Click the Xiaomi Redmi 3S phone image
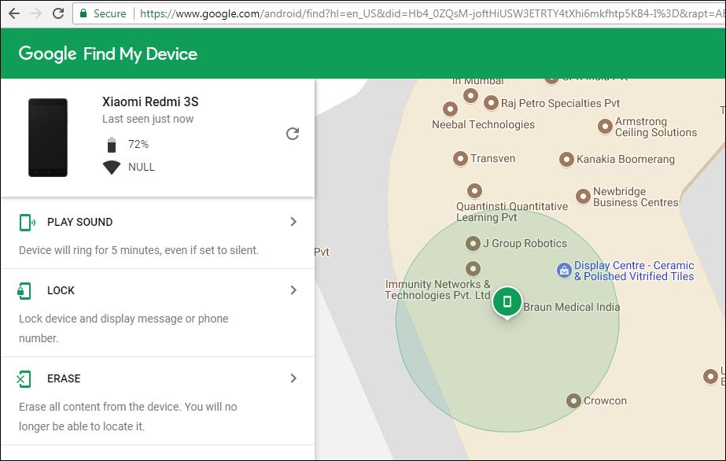Viewport: 726px width, 461px height. (x=48, y=138)
